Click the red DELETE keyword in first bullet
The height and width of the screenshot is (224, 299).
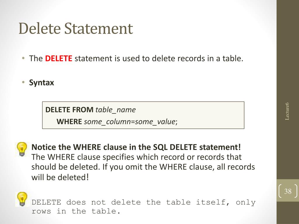(x=58, y=58)
